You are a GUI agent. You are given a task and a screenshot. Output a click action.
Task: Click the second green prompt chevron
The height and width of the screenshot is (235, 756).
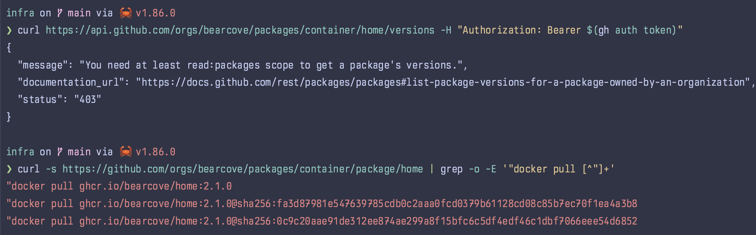click(9, 169)
